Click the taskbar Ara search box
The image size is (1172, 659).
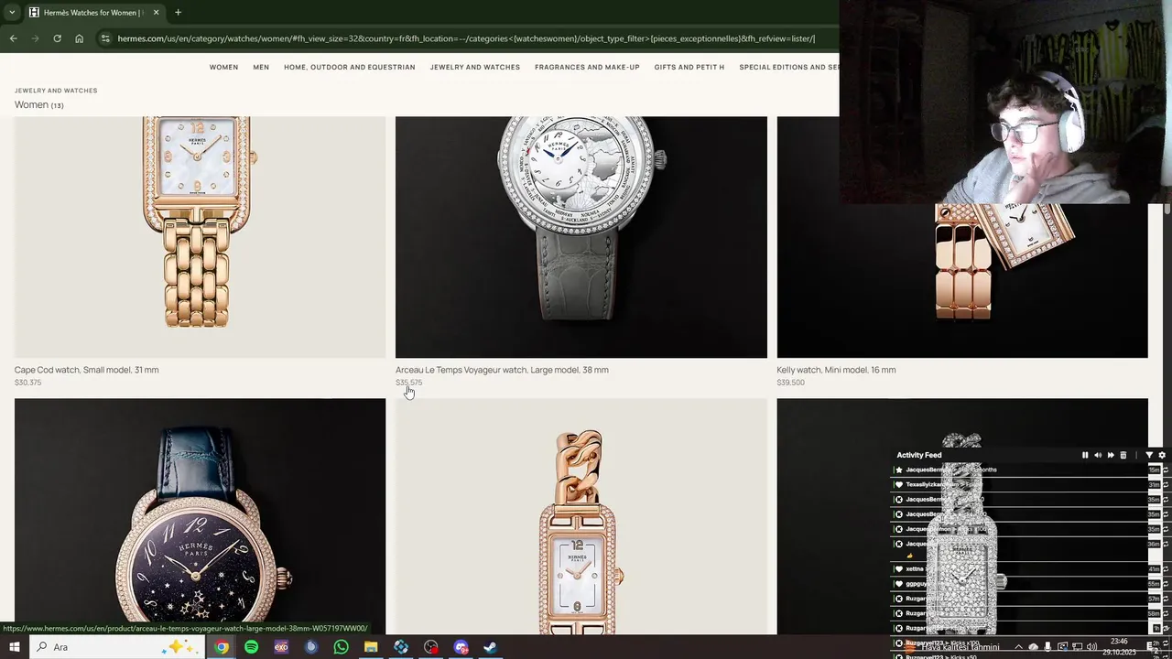(119, 647)
